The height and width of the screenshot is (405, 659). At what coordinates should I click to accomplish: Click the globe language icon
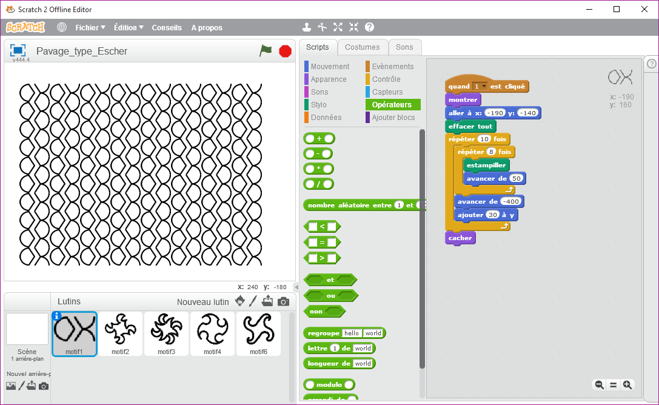[62, 27]
